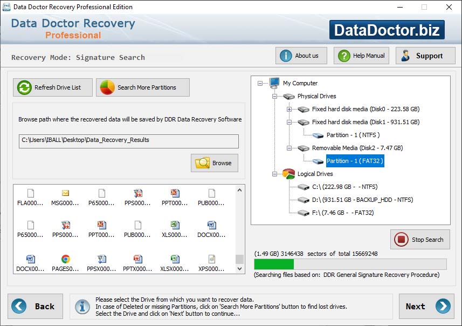Go Back to previous screen

(x=35, y=306)
